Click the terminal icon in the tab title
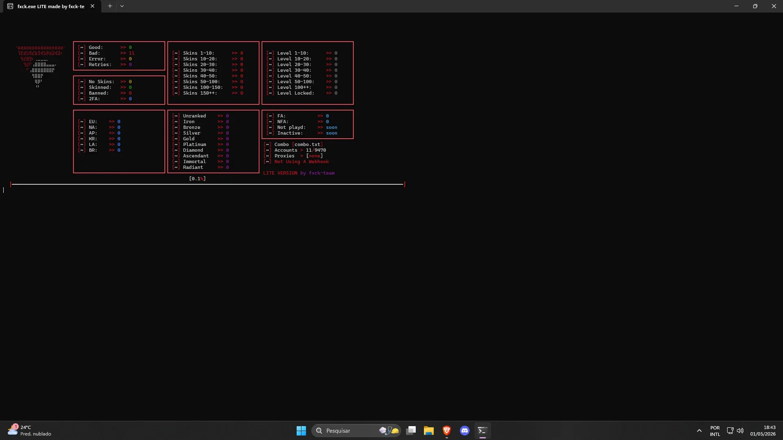This screenshot has height=440, width=783. click(x=10, y=7)
